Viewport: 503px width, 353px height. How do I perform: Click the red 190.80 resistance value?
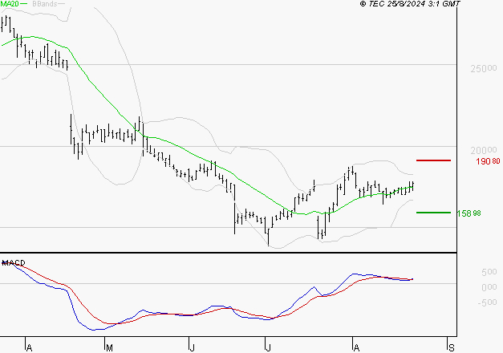[x=488, y=161]
